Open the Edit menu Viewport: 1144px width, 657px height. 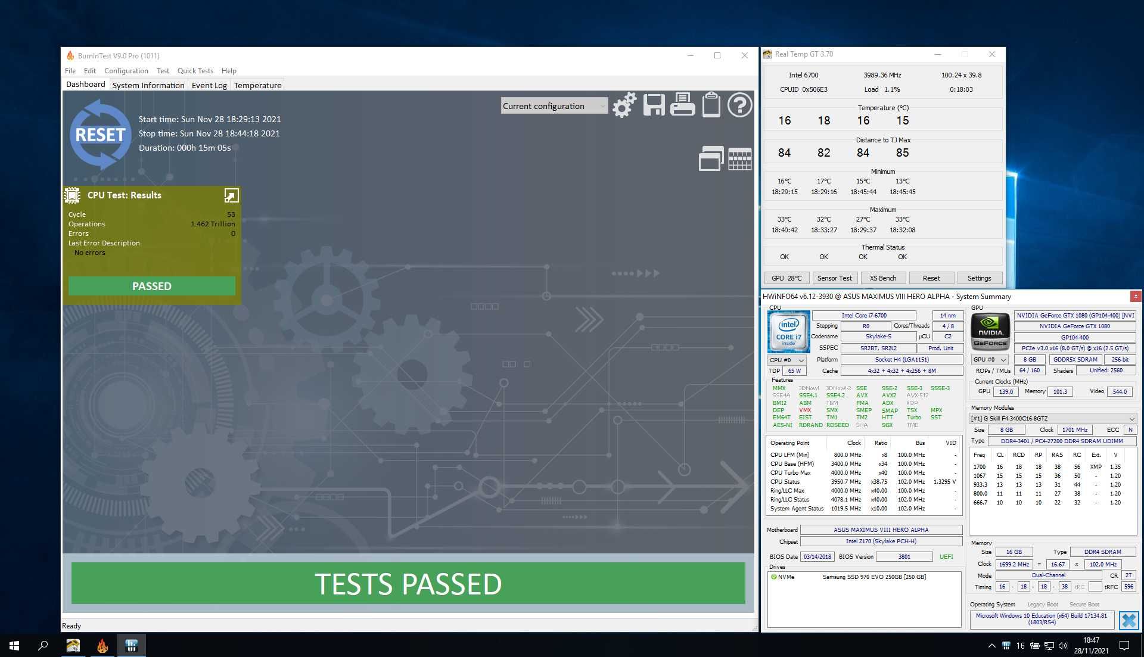(x=90, y=70)
